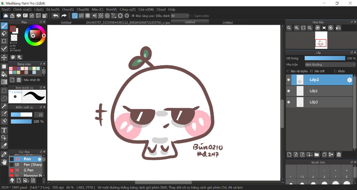Select the Hand pan tool

click(x=4, y=162)
